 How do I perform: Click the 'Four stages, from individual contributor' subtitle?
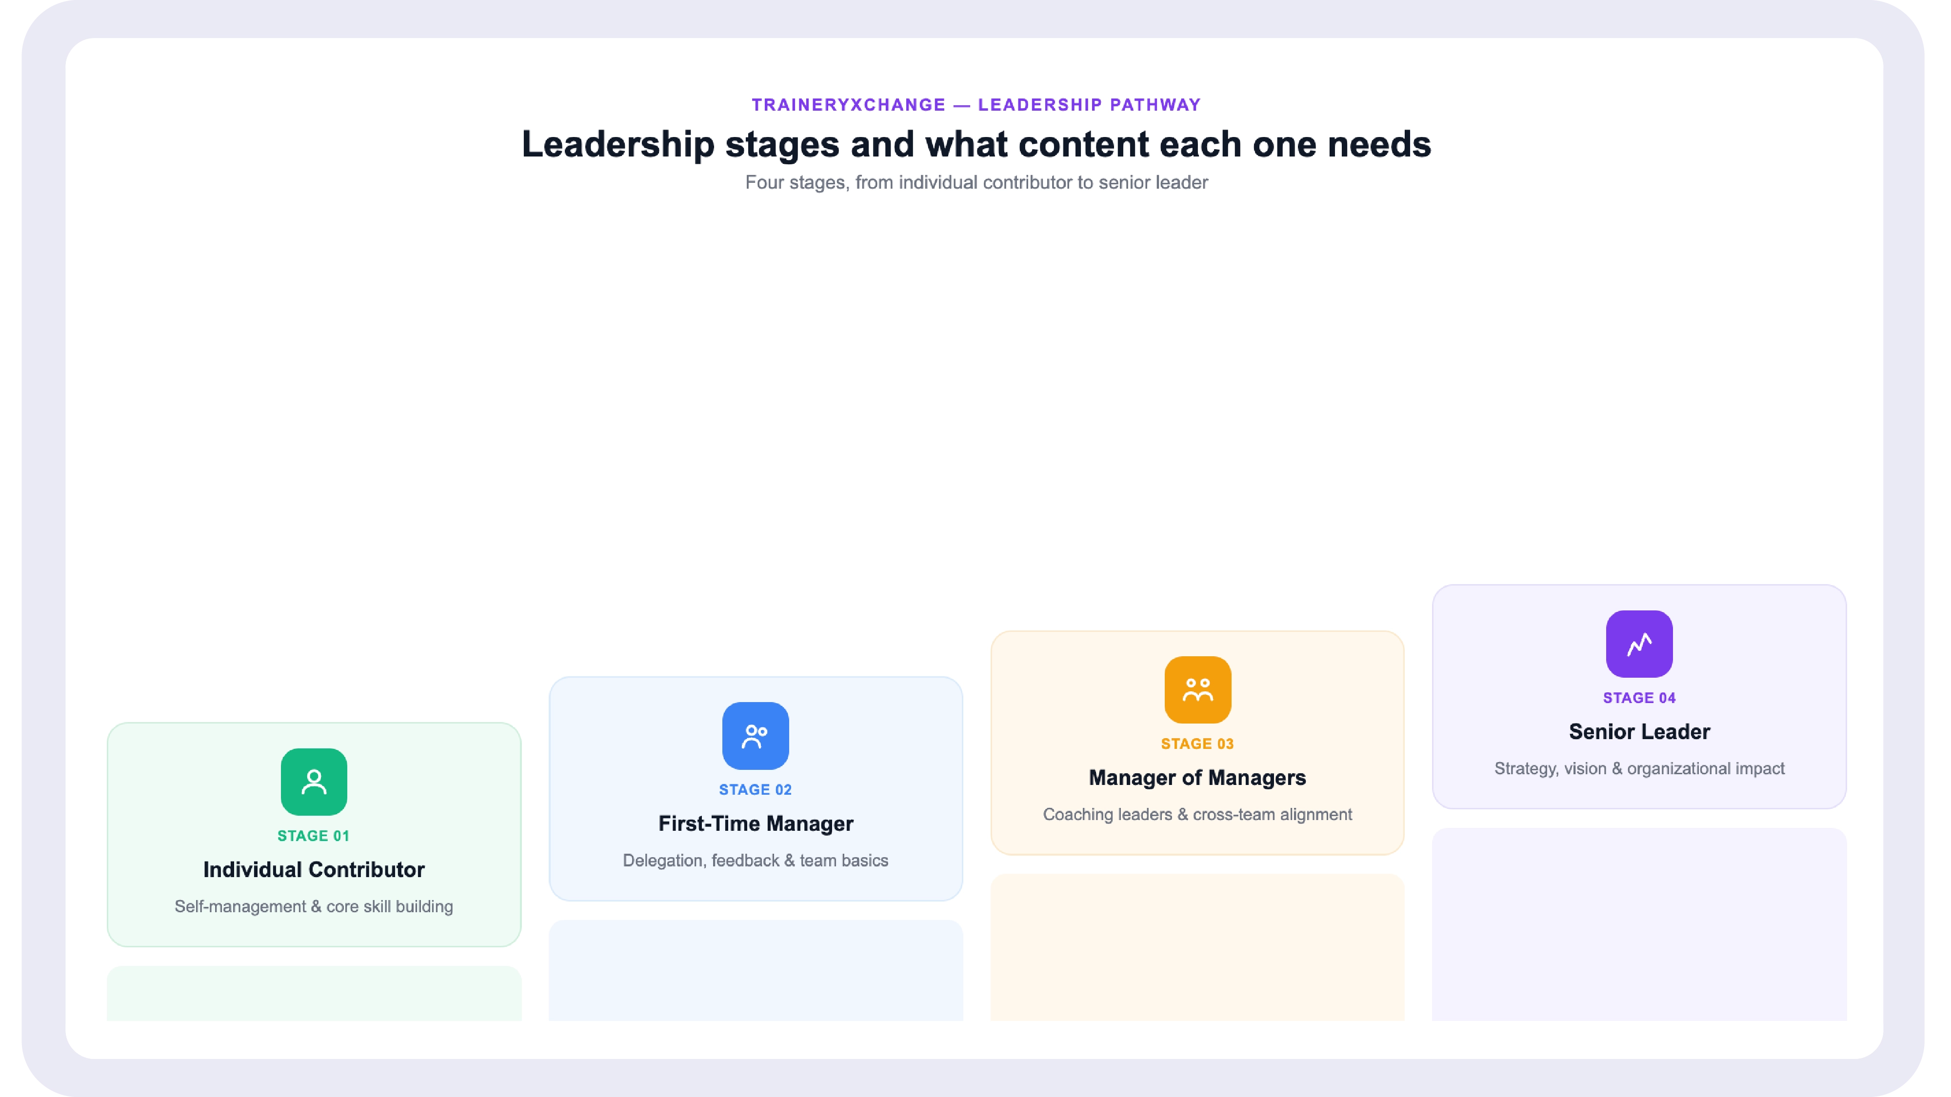tap(976, 182)
